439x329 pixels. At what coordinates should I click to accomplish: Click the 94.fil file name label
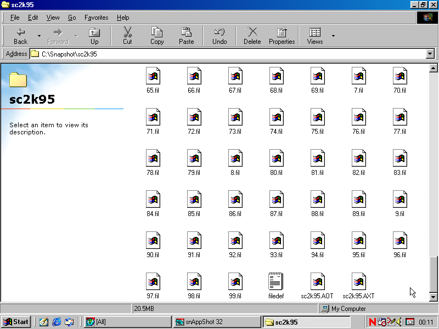[x=317, y=255]
